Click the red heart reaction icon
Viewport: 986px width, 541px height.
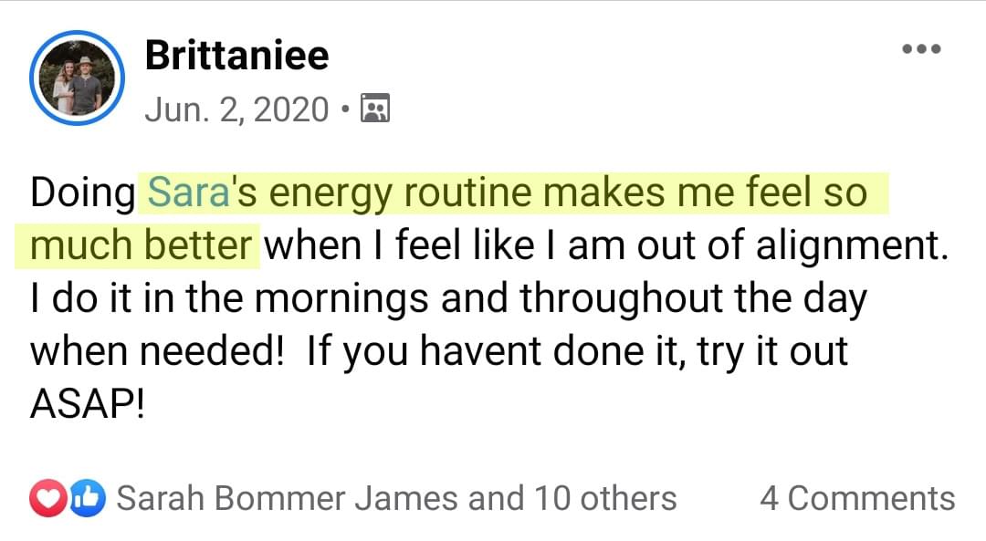coord(47,499)
